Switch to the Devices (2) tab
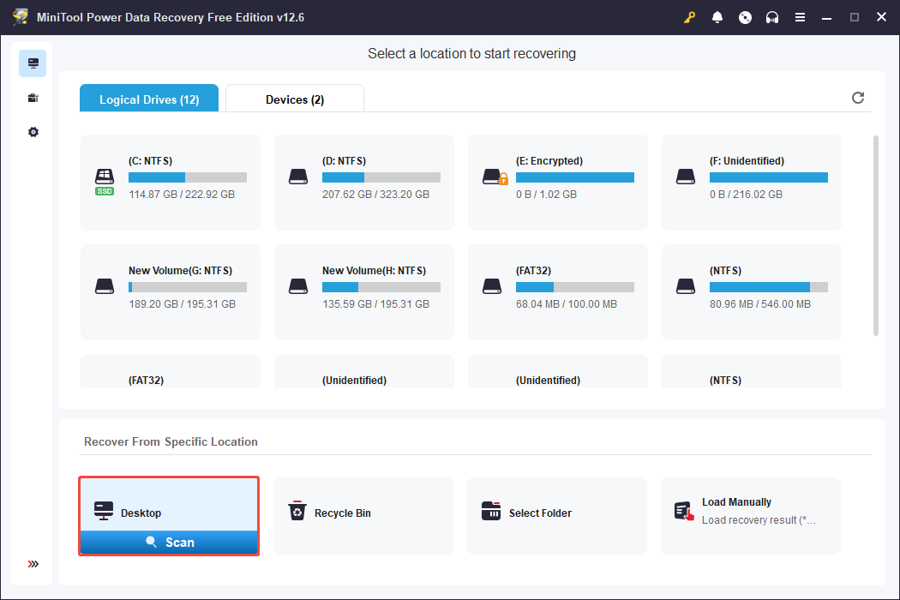The height and width of the screenshot is (600, 900). pos(295,99)
